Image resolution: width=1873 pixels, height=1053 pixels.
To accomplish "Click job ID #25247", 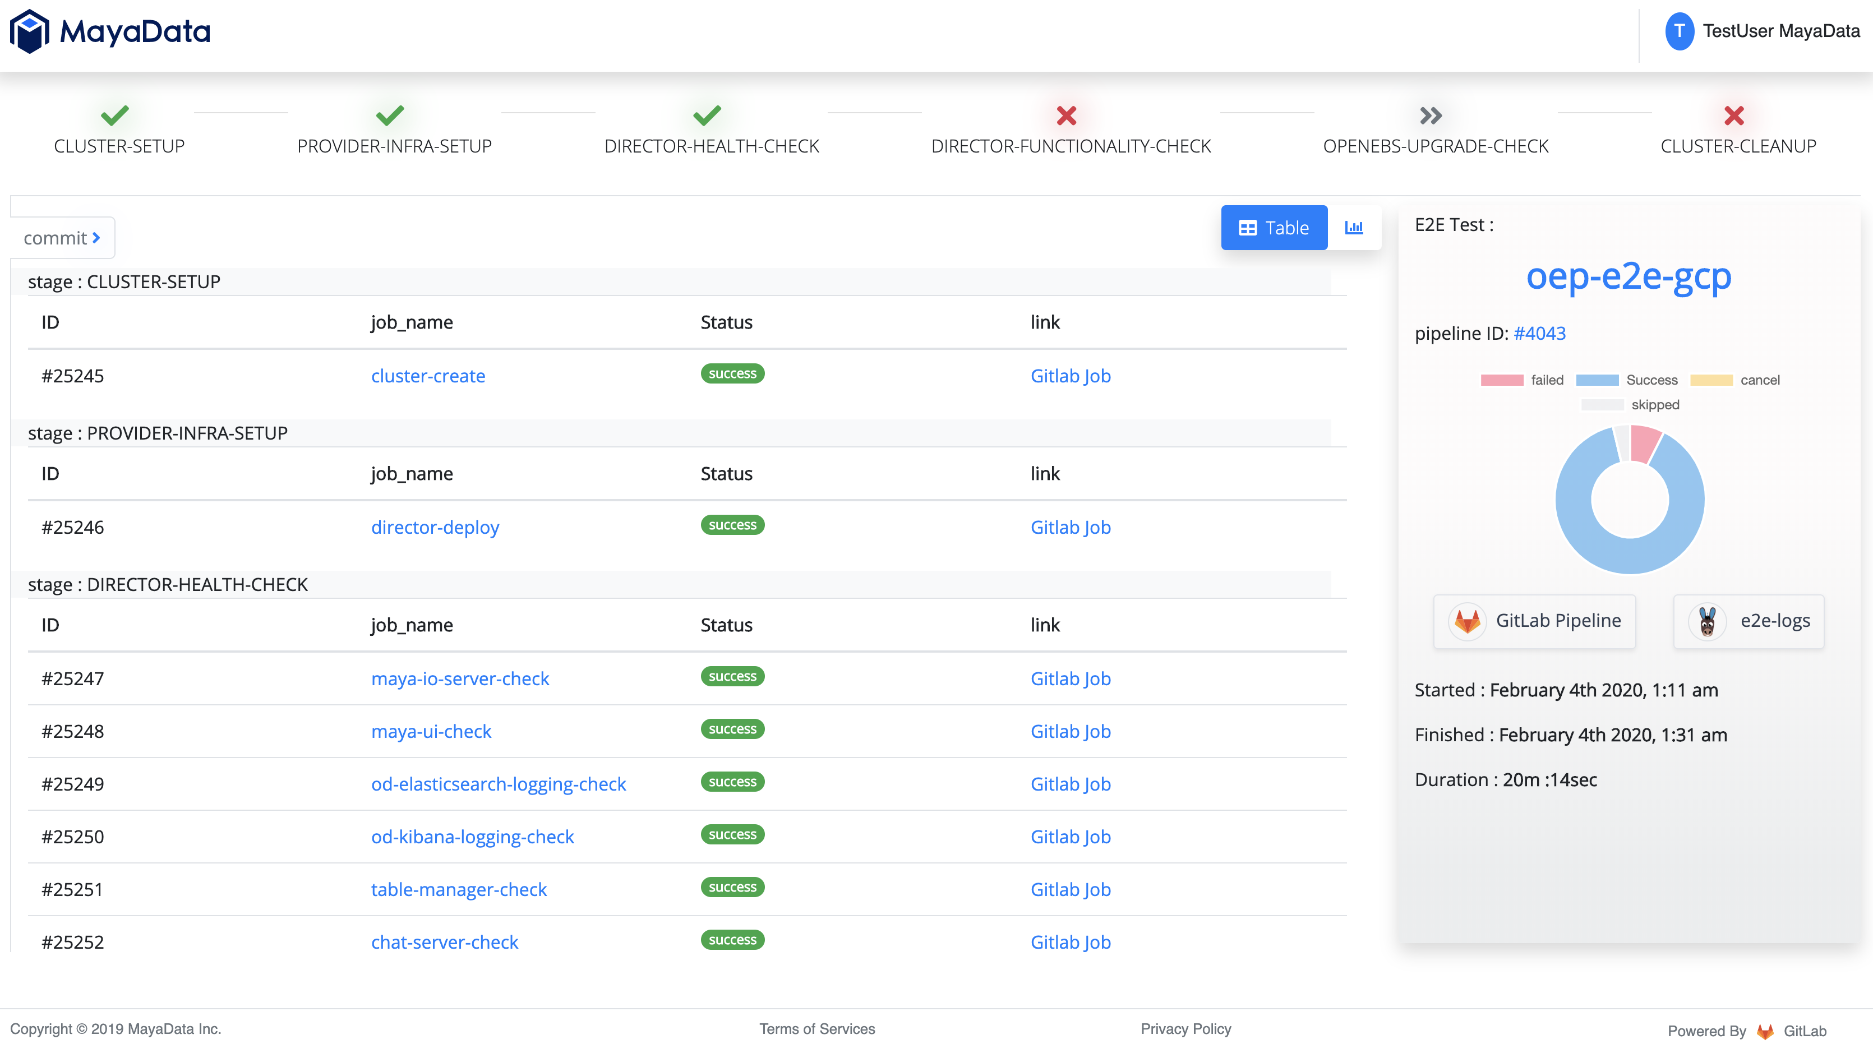I will pyautogui.click(x=73, y=678).
